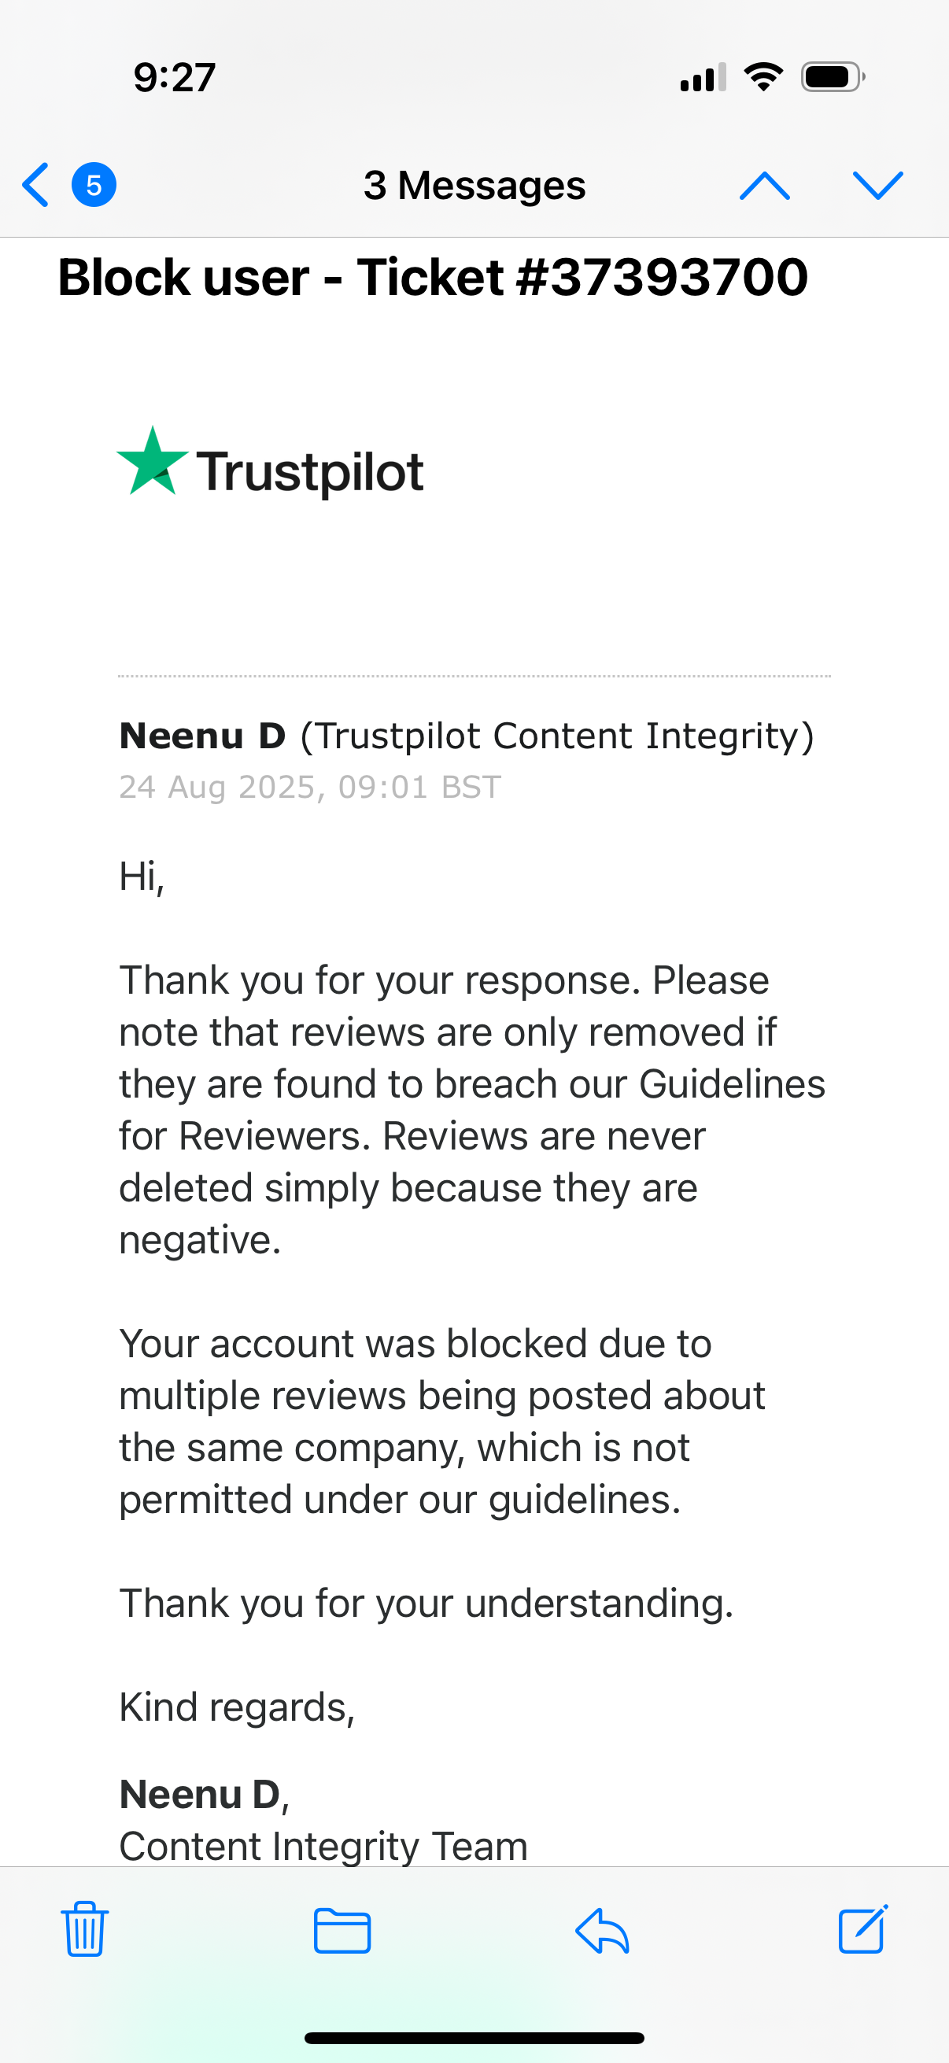949x2063 pixels.
Task: Tap the "Your account was blocked" paragraph
Action: click(x=441, y=1421)
